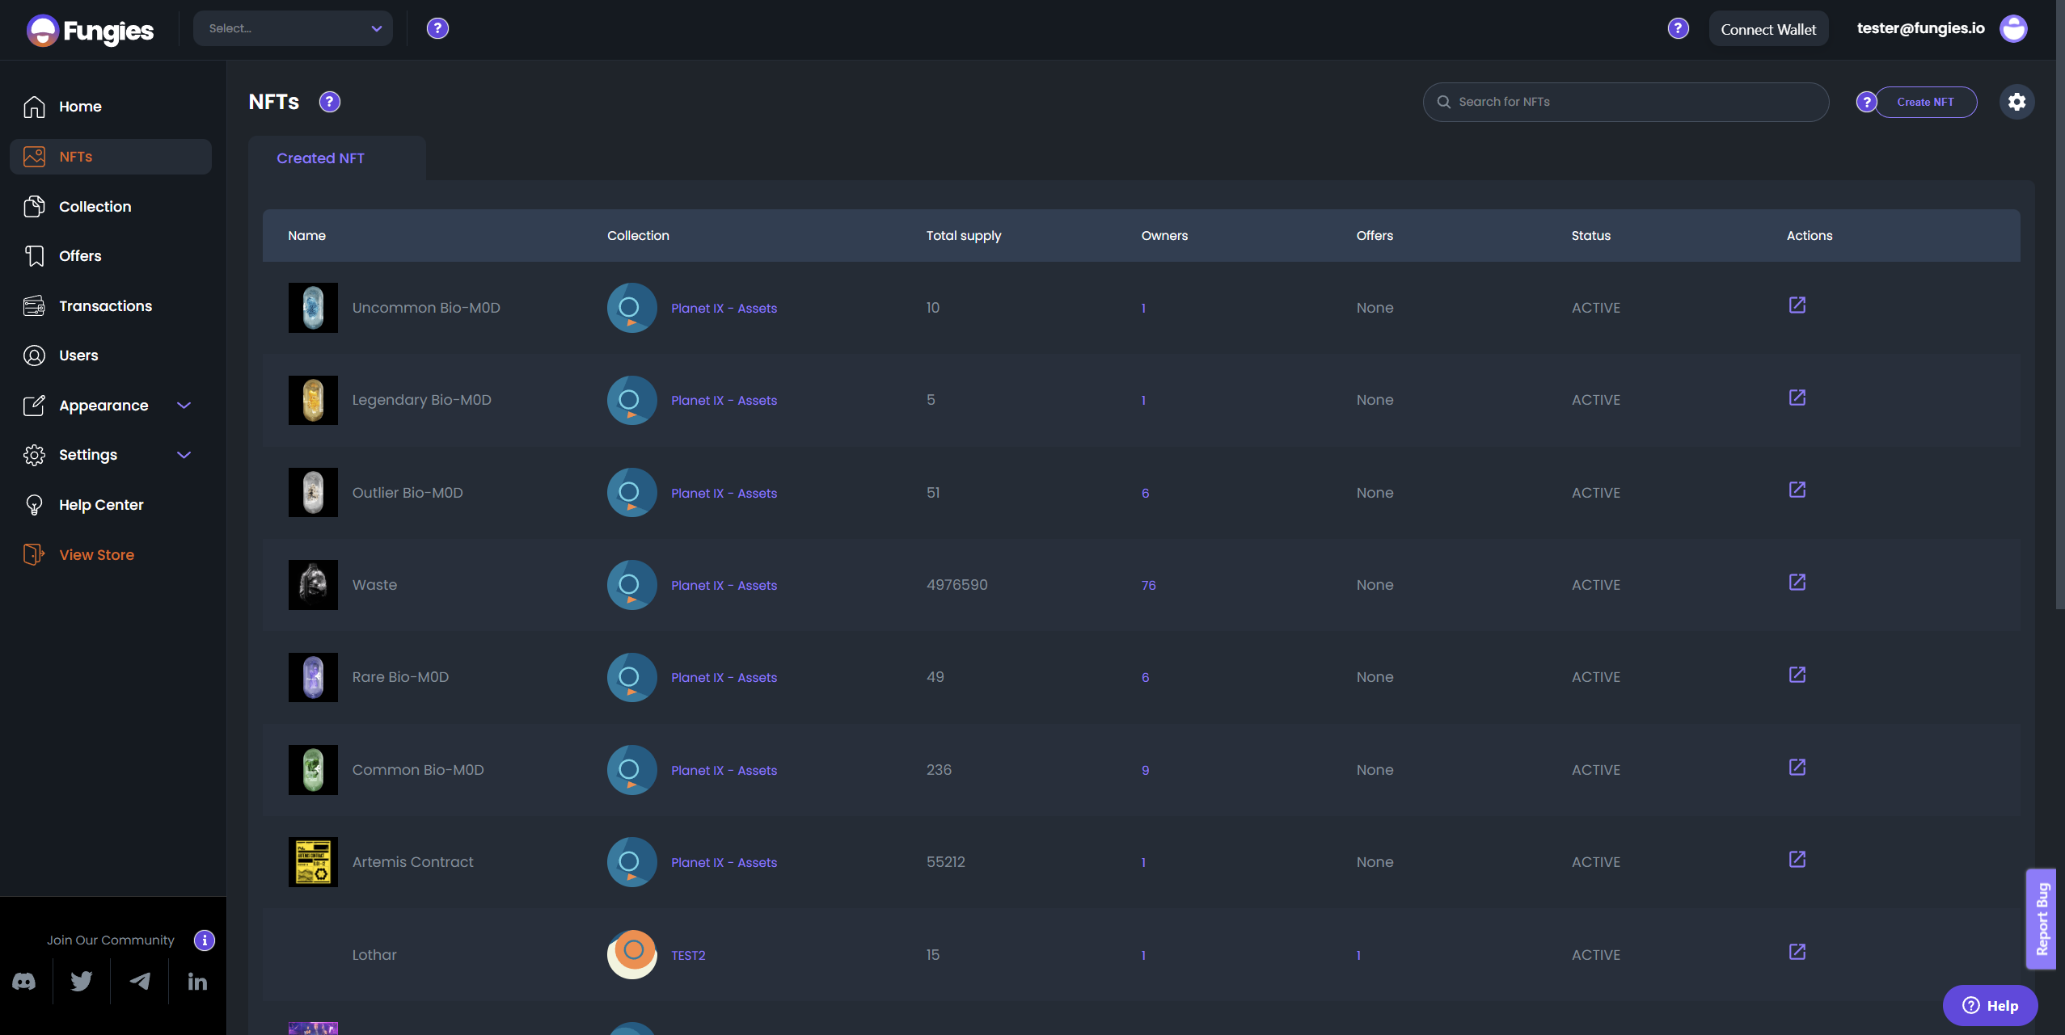Click edit action icon for Waste row
2065x1035 pixels.
tap(1797, 583)
